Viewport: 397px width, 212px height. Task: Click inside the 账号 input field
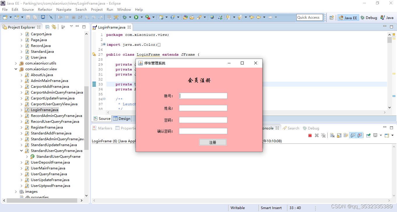click(203, 96)
